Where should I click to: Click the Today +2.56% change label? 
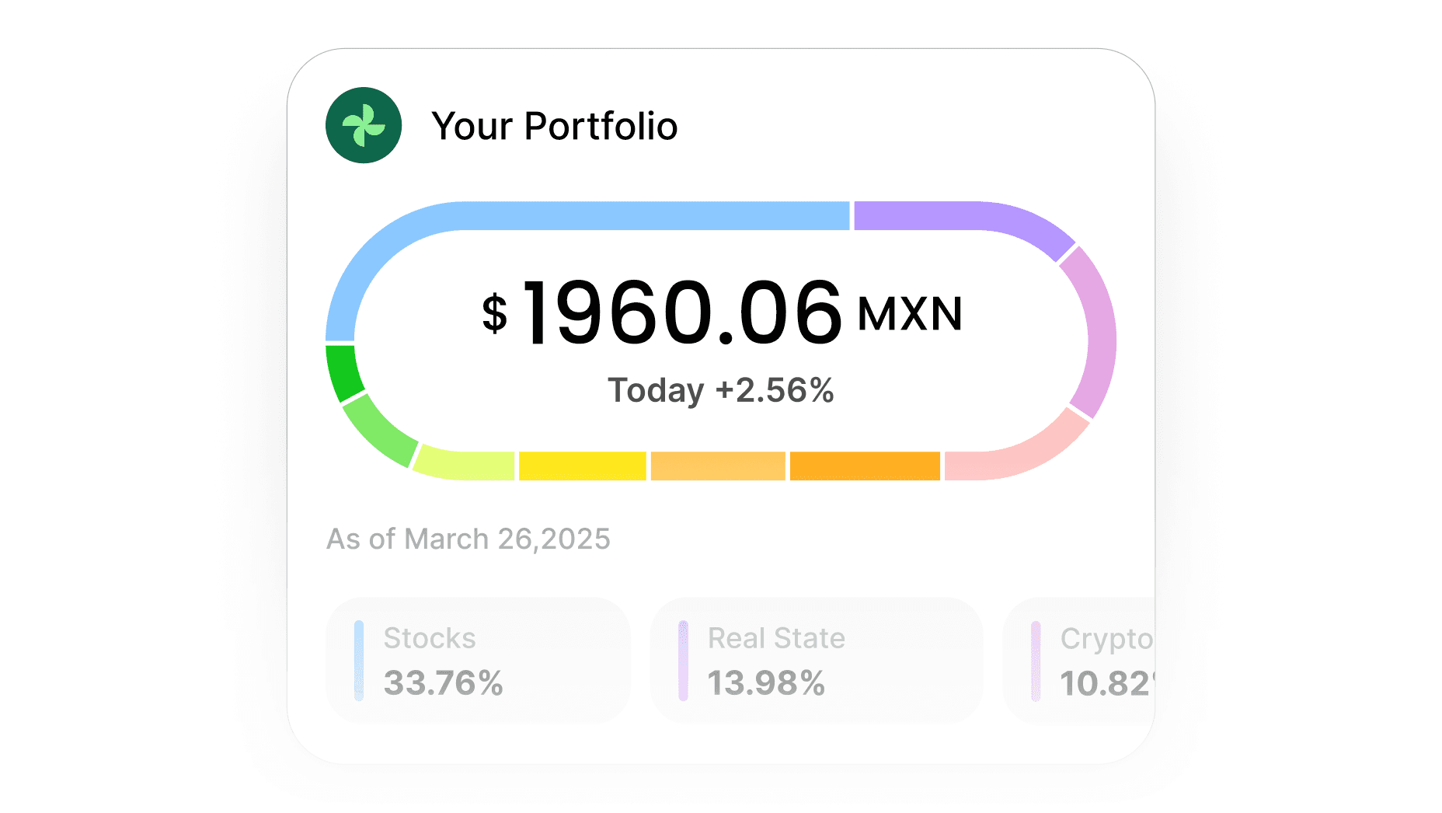tap(721, 390)
